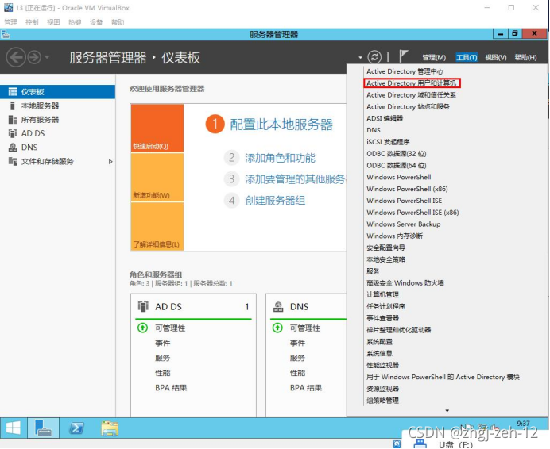Choose ADSI 编辑器 from tools menu

(x=385, y=118)
